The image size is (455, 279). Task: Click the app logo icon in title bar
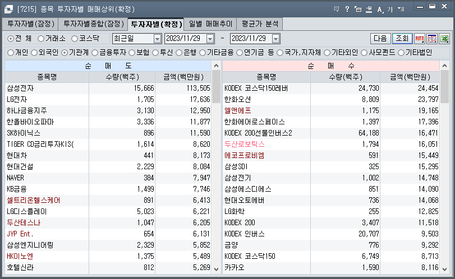pos(8,10)
